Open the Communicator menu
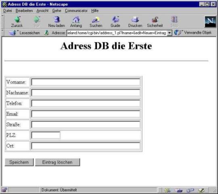Screen dimensions: 218x194 coord(76,11)
